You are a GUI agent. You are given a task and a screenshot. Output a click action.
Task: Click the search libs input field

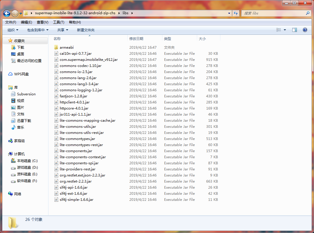pos(273,13)
